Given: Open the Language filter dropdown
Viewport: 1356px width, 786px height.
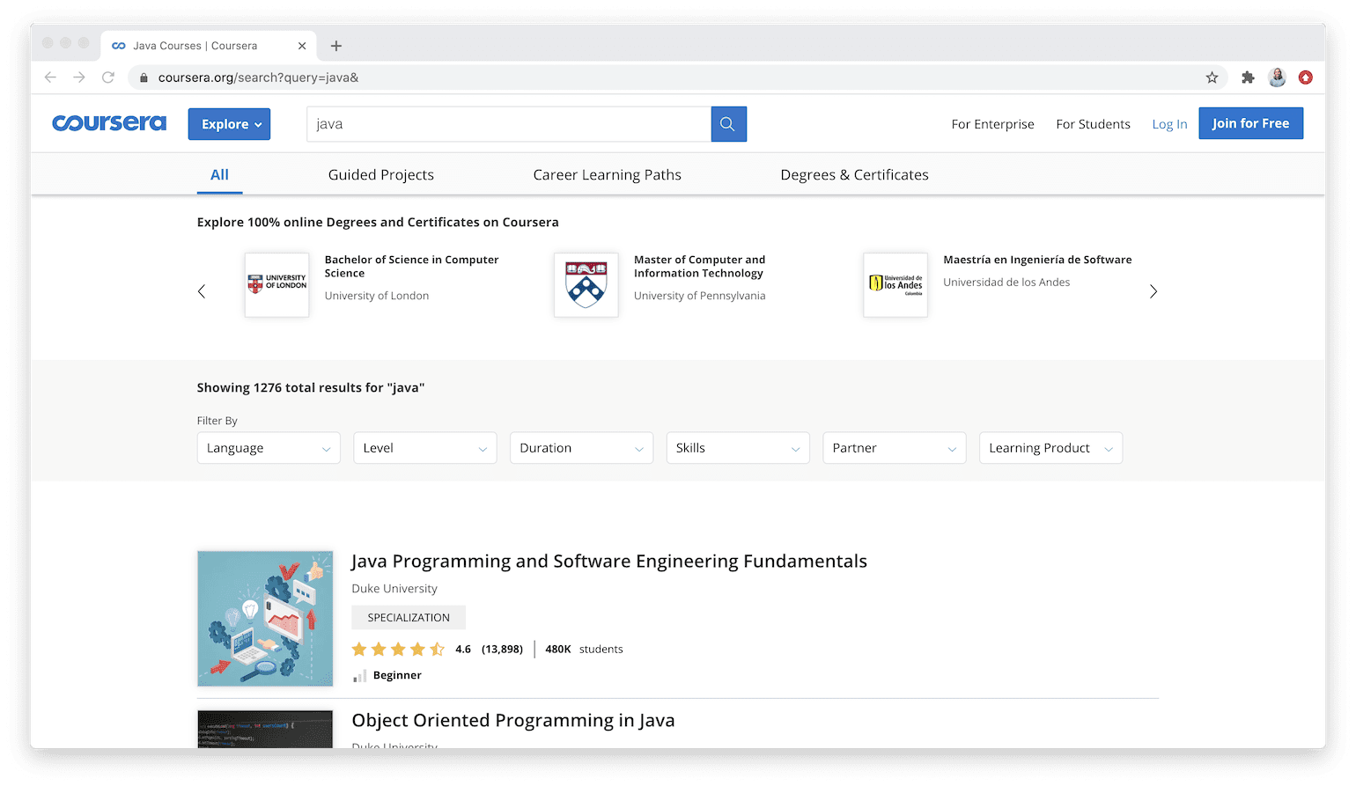Looking at the screenshot, I should click(268, 447).
